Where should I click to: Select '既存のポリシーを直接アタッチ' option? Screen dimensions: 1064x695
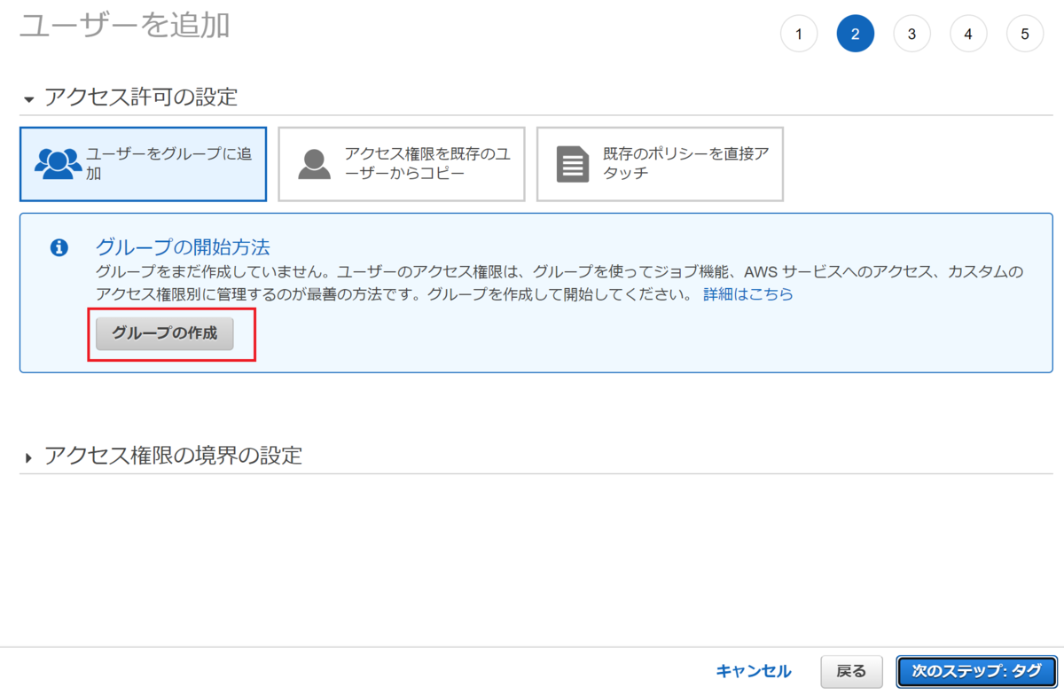pos(660,164)
